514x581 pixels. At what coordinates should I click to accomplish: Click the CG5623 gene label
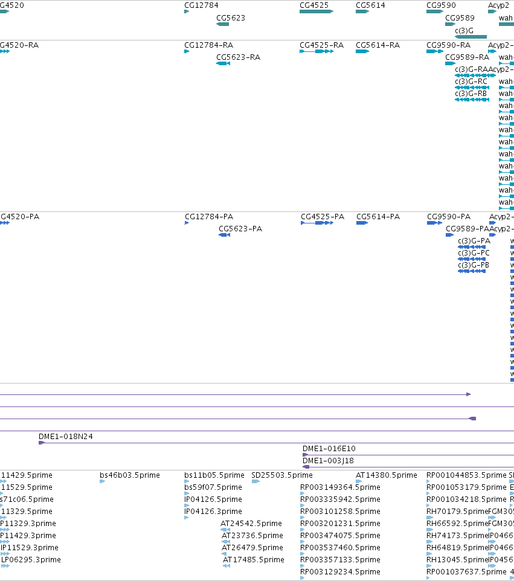tap(231, 18)
